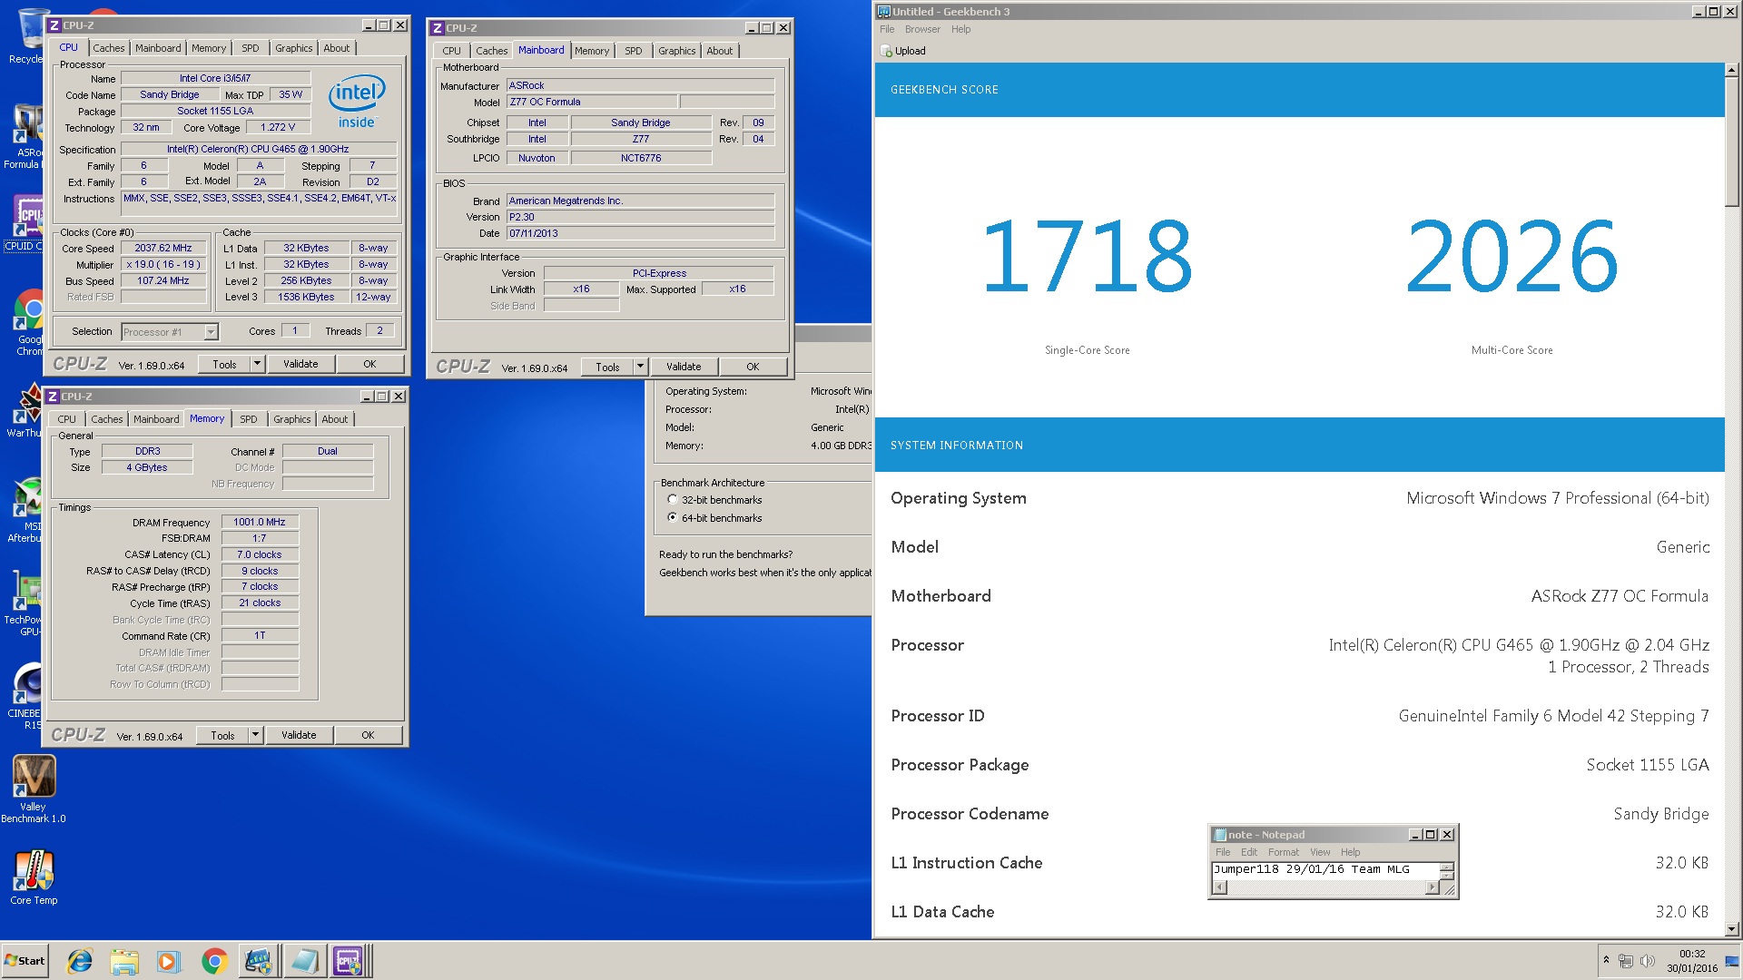Open the About tab in top-left CPU-Z

pos(337,48)
